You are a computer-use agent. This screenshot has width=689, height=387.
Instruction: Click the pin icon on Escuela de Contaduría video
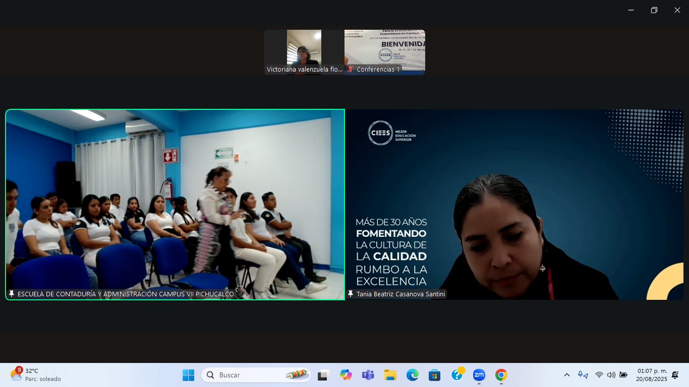(x=12, y=294)
